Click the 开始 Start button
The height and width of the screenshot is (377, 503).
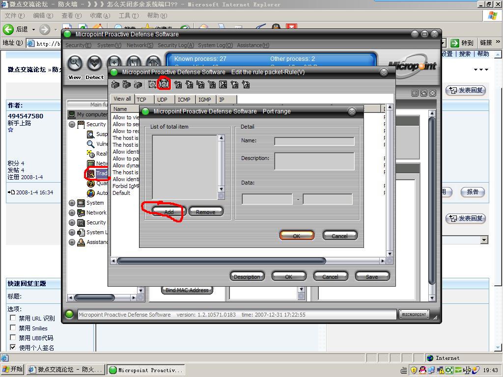[13, 369]
